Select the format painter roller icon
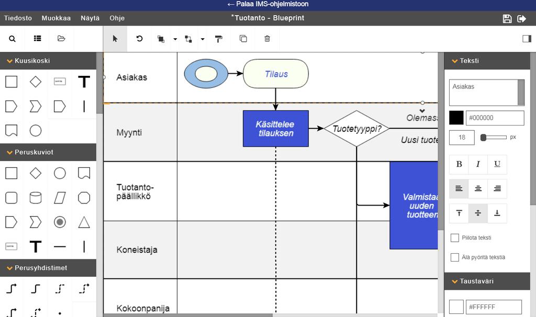The width and height of the screenshot is (536, 317). (218, 39)
